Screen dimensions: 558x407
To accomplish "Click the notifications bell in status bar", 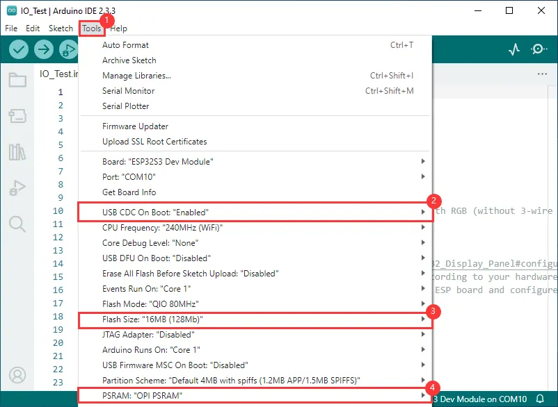I will (540, 399).
